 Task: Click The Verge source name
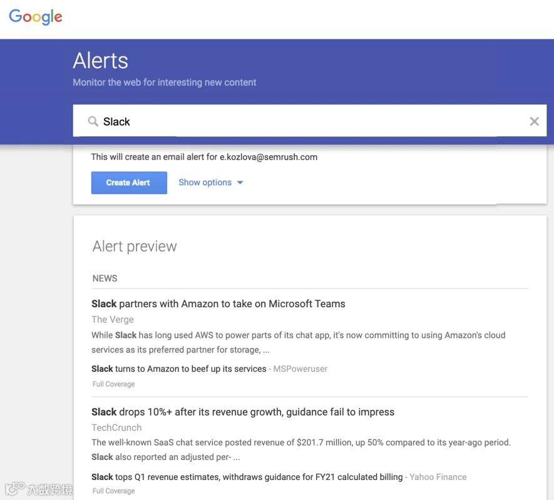[113, 320]
